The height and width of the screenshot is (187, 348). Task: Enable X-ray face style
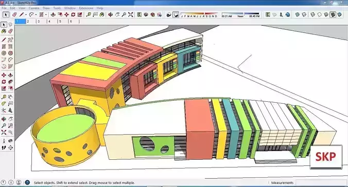pyautogui.click(x=298, y=14)
